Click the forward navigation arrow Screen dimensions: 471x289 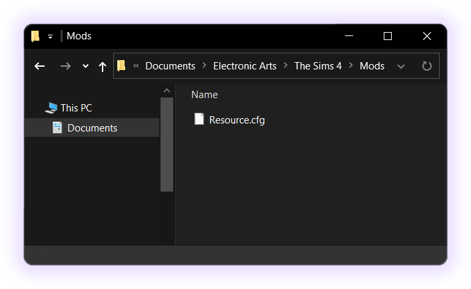65,66
